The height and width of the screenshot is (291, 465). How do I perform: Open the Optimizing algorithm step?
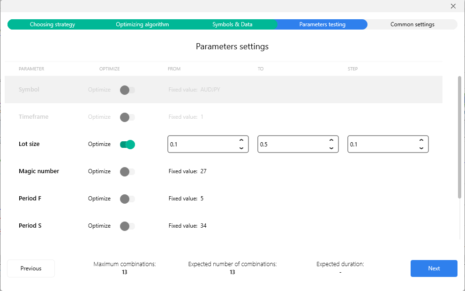click(142, 24)
